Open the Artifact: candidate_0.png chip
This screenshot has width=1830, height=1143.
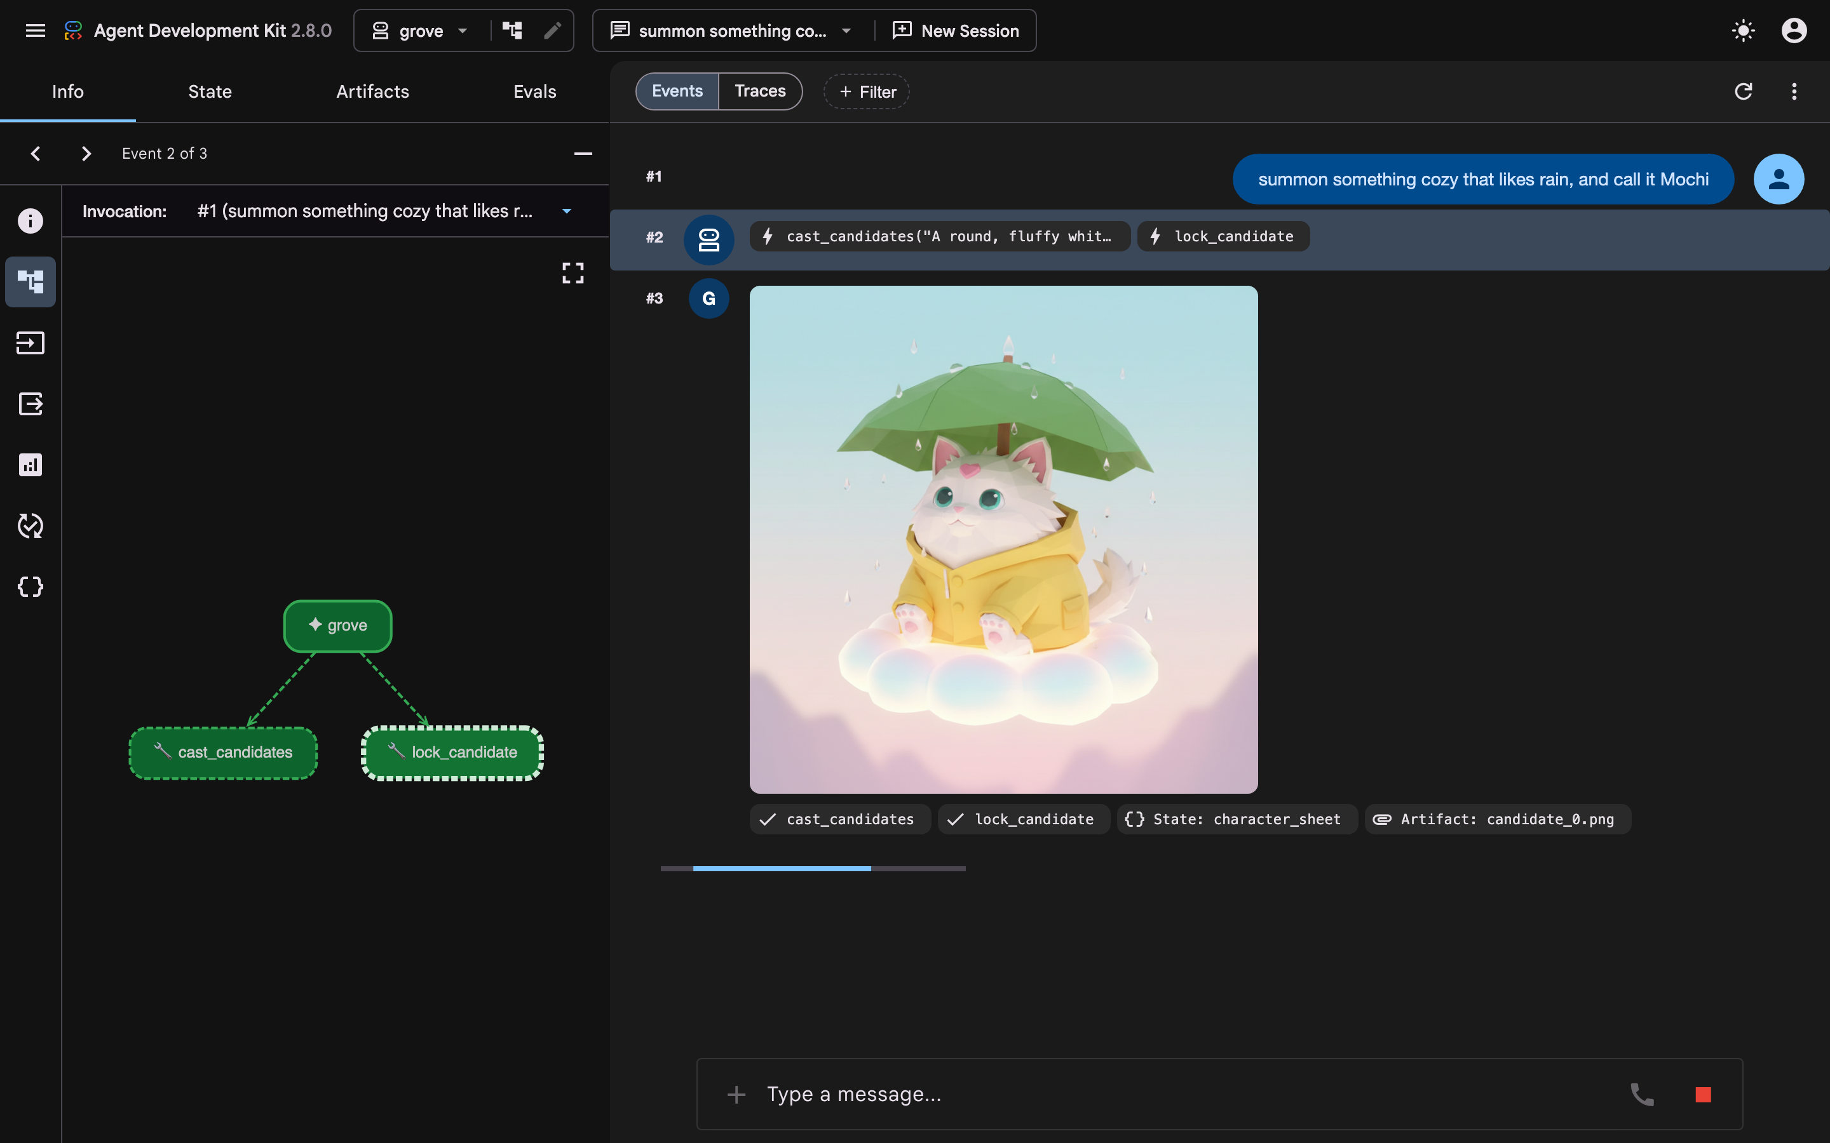(1497, 819)
